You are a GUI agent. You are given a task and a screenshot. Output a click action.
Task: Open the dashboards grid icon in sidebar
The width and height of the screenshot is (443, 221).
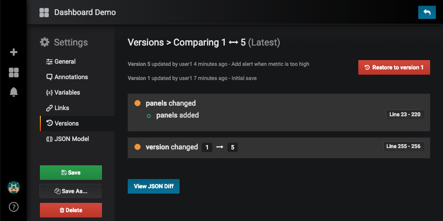[14, 72]
